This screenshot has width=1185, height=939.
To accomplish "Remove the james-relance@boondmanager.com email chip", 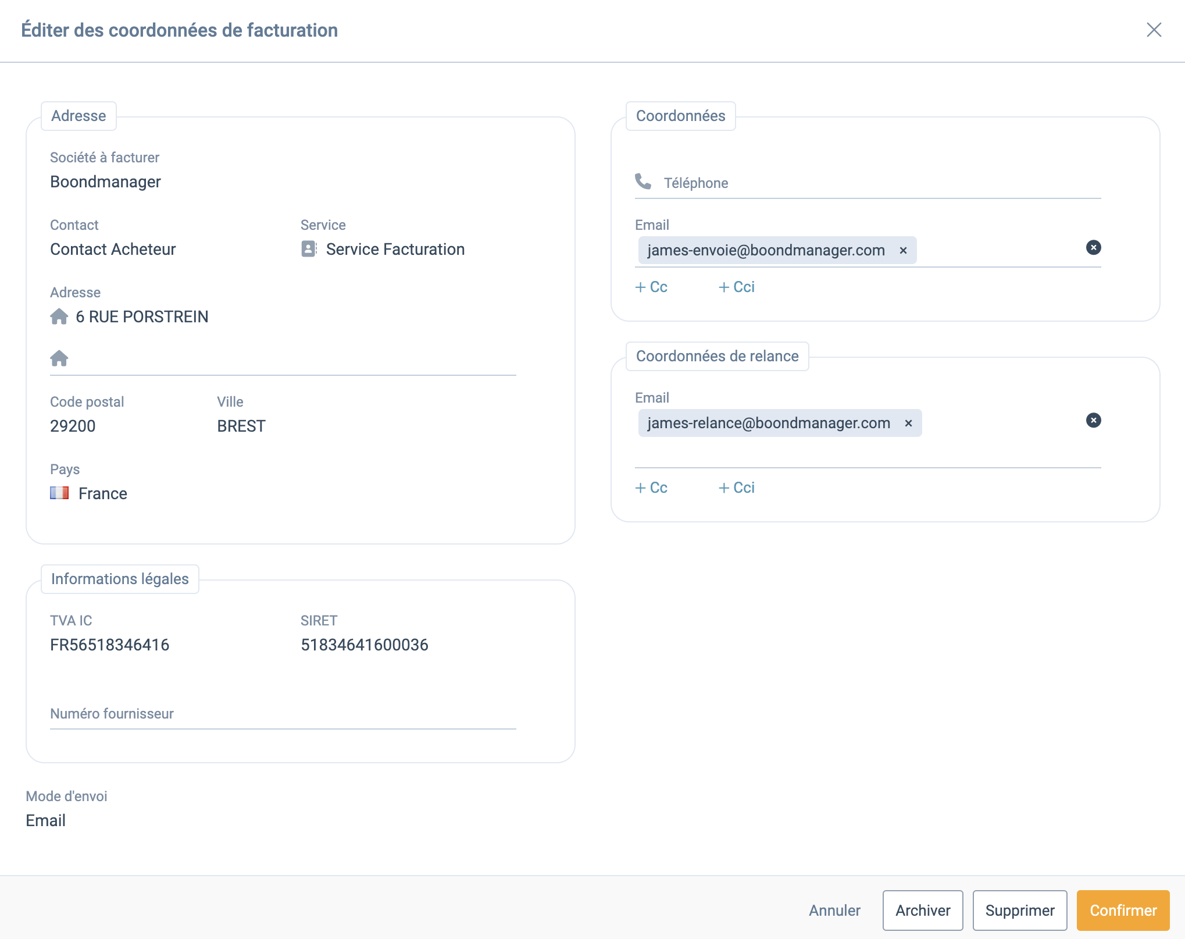I will click(x=908, y=423).
